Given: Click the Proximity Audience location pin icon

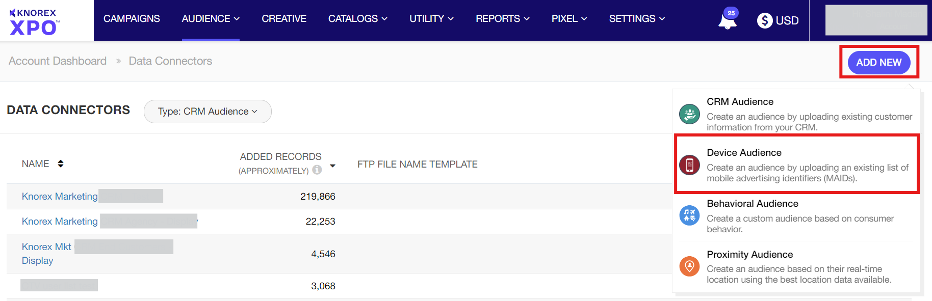Looking at the screenshot, I should click(689, 266).
